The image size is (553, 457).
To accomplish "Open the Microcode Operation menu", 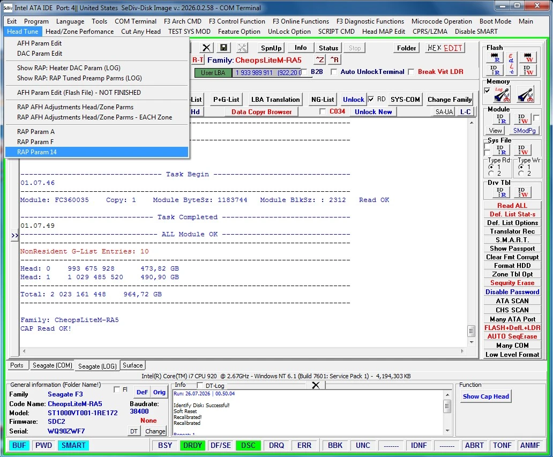I will click(x=442, y=21).
